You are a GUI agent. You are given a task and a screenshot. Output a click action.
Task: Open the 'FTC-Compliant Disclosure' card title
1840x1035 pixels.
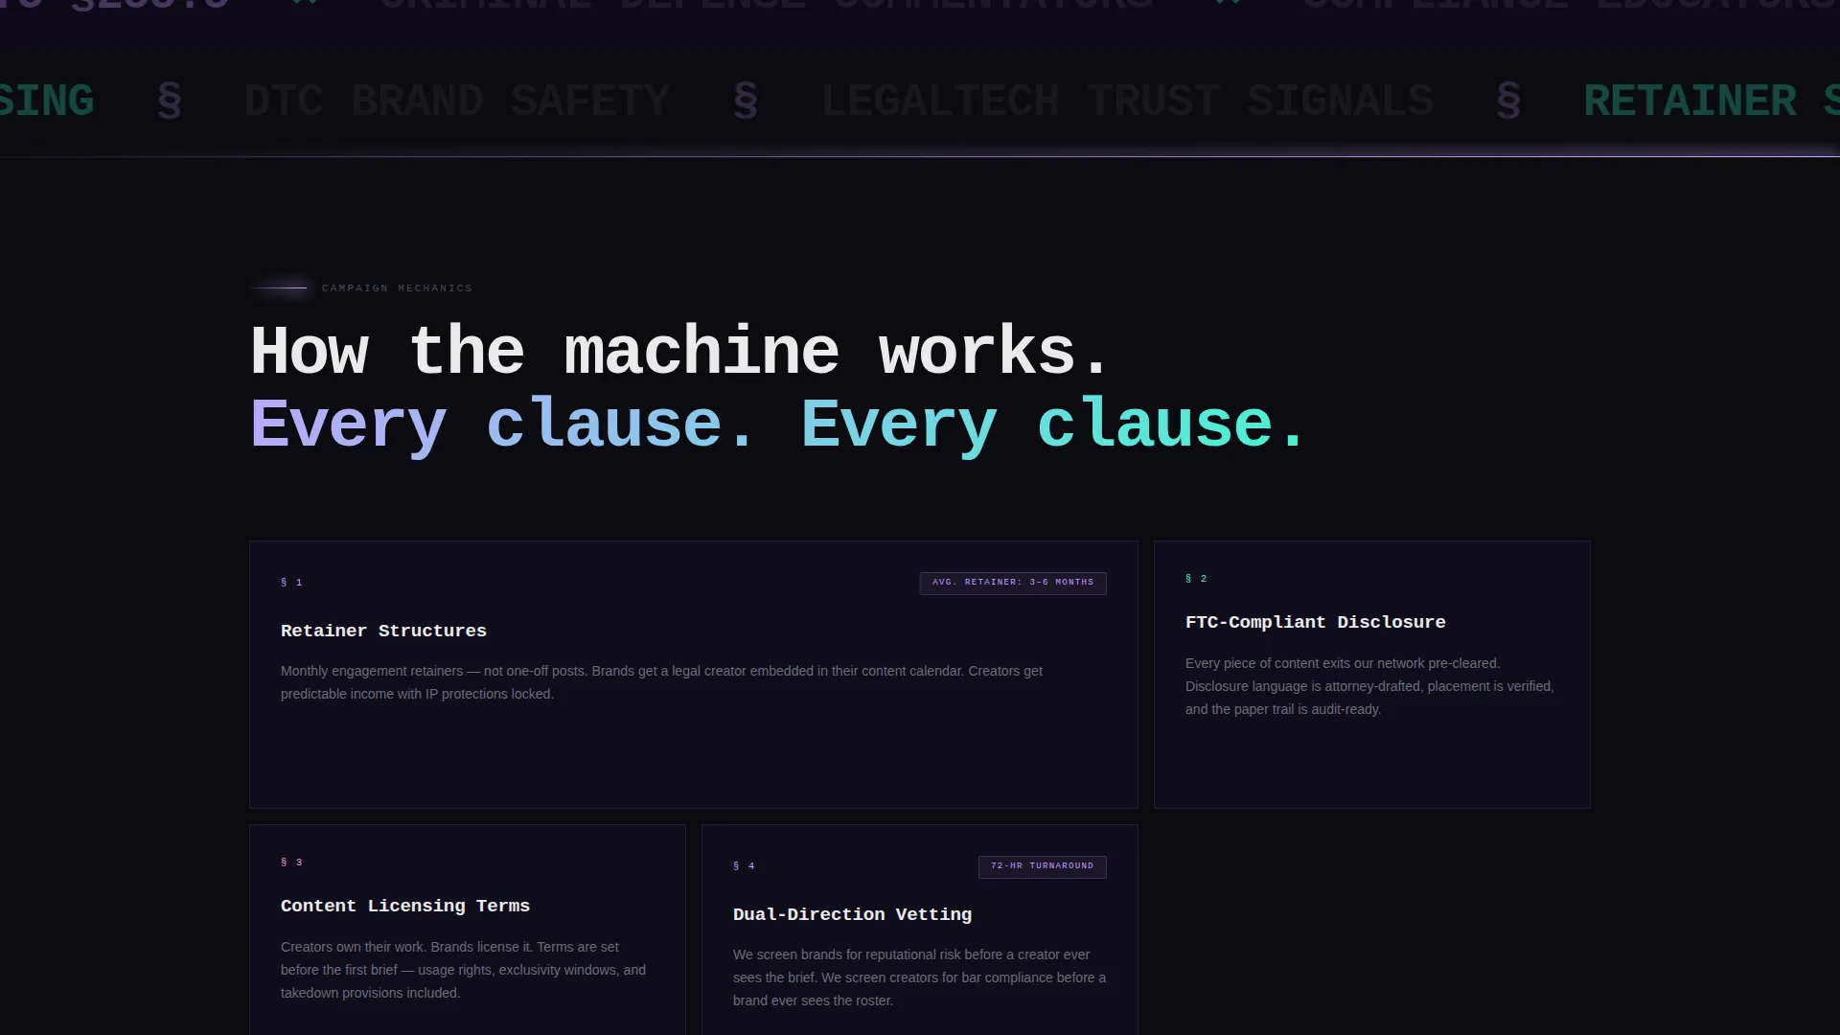(x=1315, y=622)
